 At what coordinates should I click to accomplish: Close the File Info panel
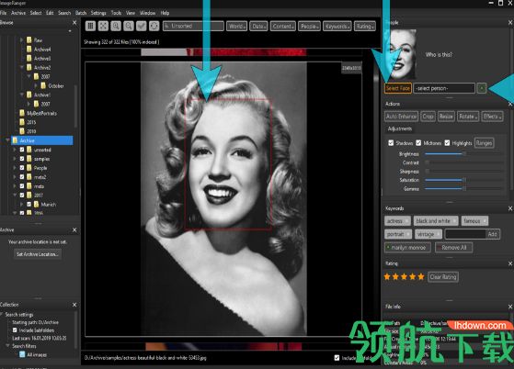click(x=510, y=307)
